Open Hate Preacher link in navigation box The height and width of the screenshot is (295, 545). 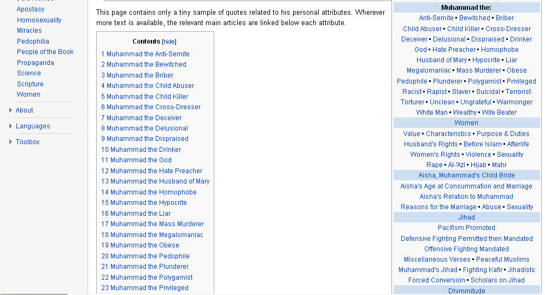(x=454, y=50)
